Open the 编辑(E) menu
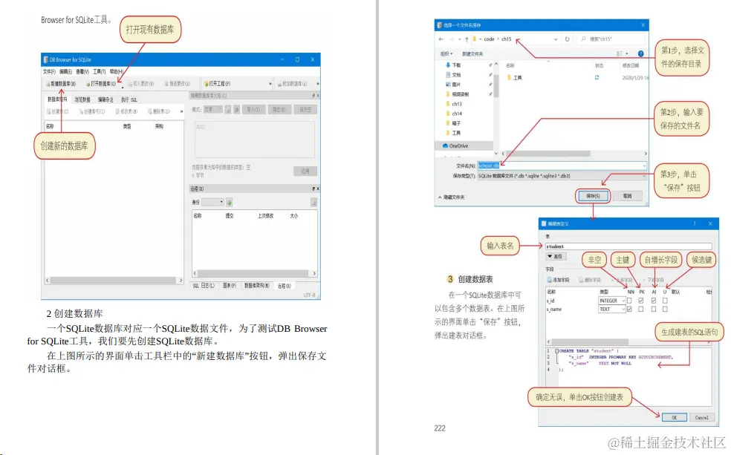Screen dimensions: 731x455 click(65, 72)
